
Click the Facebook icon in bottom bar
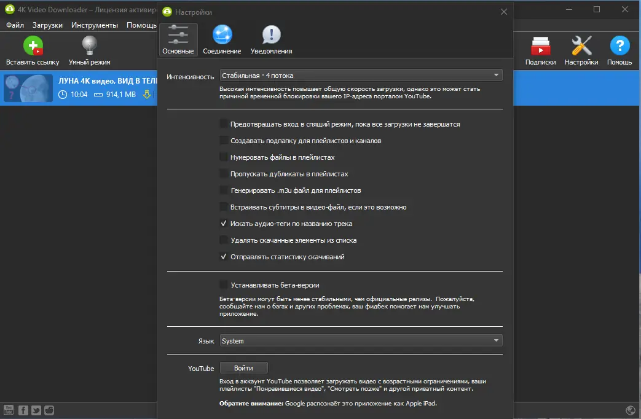[x=23, y=410]
